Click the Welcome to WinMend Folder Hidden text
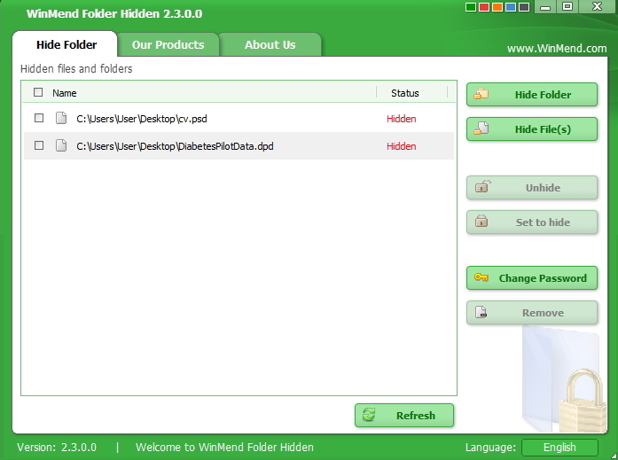 pos(224,448)
